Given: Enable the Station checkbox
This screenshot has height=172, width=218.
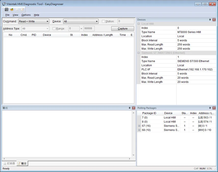Looking at the screenshot, I should (x=103, y=21).
